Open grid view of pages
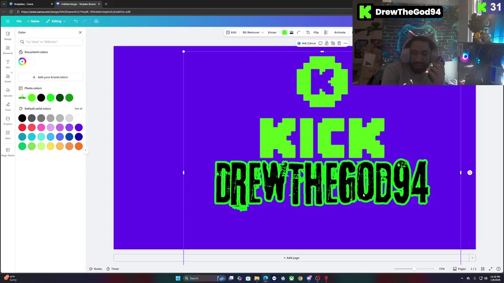Viewport: 504px width, 283px height. coord(482,269)
